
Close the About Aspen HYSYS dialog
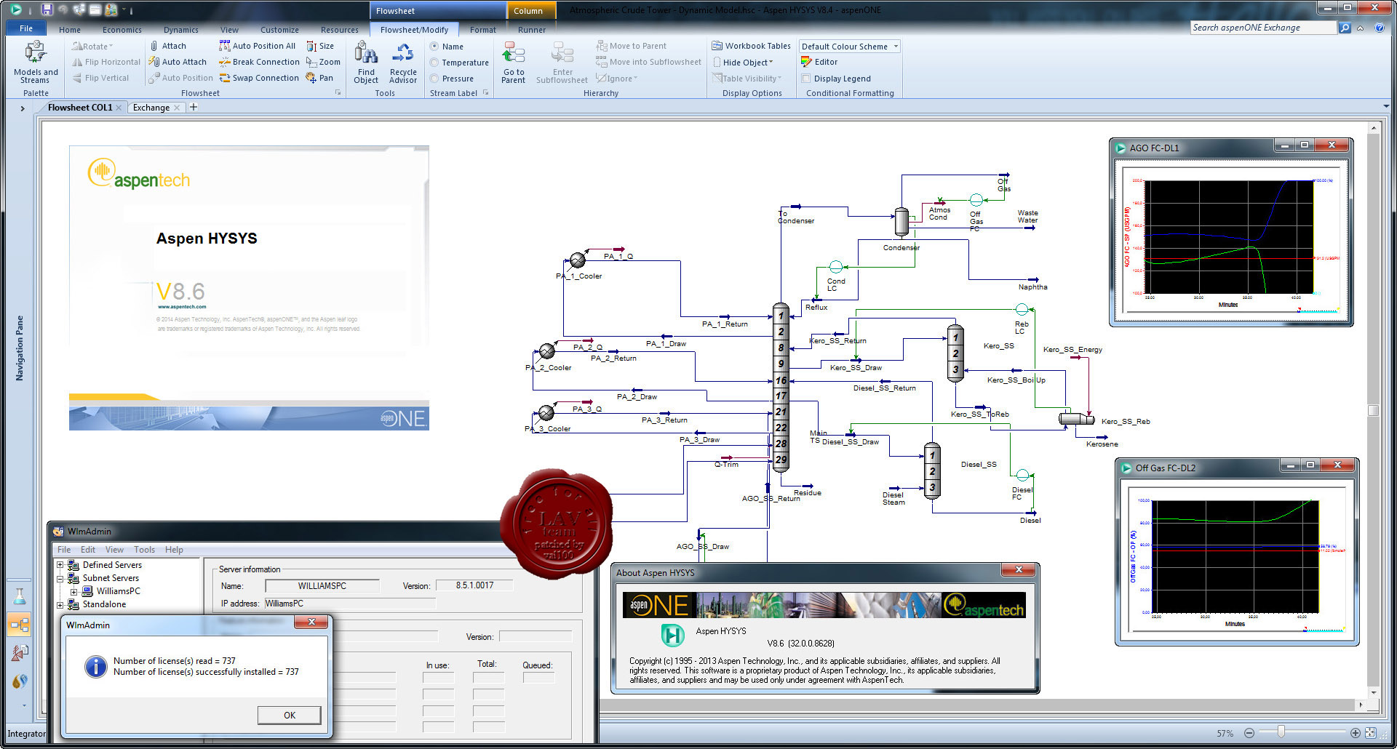tap(1019, 569)
